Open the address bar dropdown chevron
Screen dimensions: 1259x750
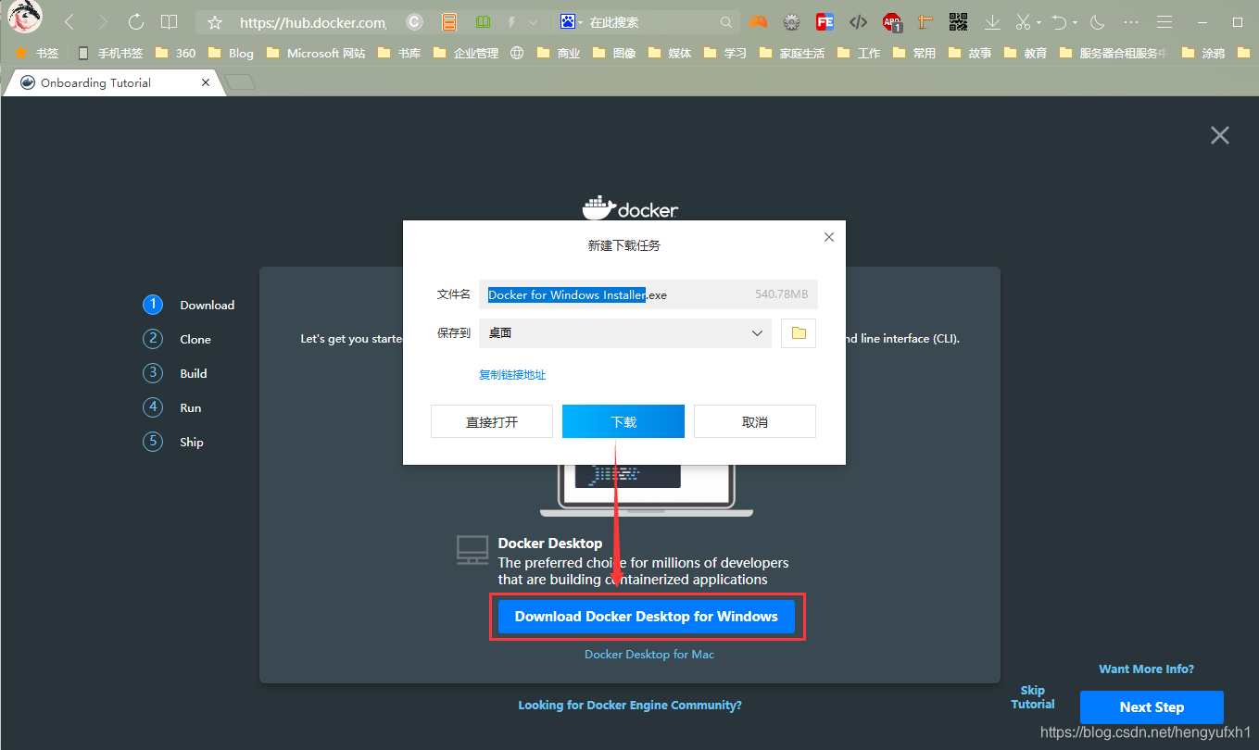(533, 22)
